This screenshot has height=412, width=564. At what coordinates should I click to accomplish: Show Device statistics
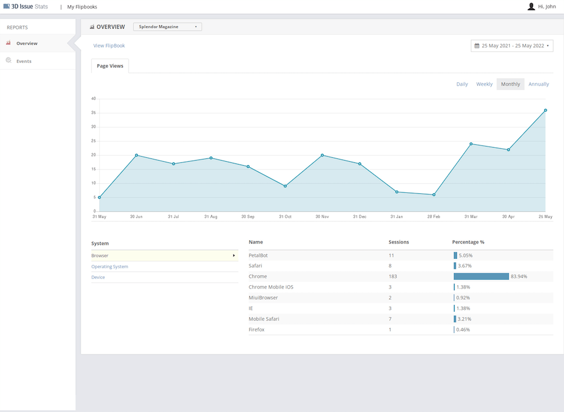(x=98, y=277)
